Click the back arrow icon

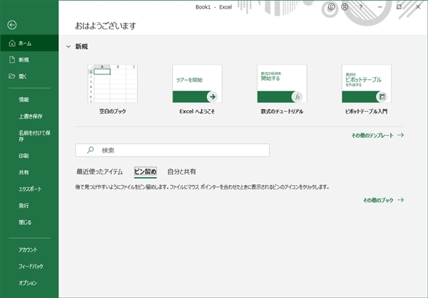[11, 25]
